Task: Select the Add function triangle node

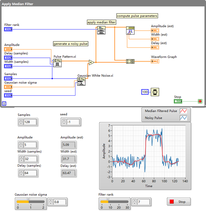Action: coord(92,62)
